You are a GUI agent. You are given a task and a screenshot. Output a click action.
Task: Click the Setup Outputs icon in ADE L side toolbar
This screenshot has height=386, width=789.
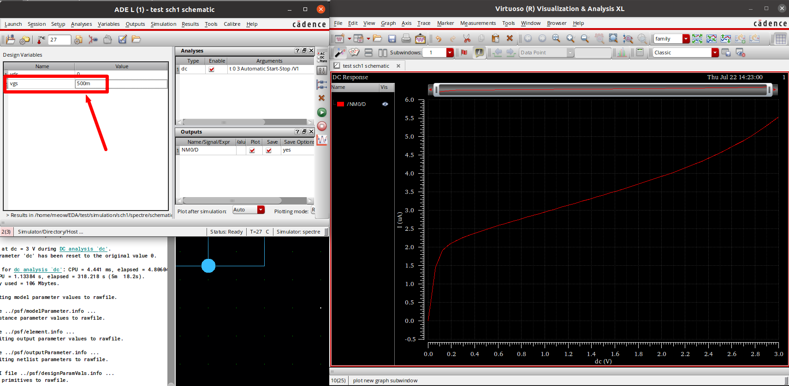click(322, 84)
